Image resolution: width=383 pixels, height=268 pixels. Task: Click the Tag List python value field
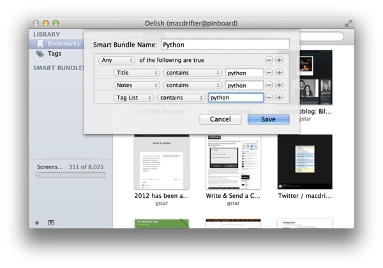(x=236, y=98)
